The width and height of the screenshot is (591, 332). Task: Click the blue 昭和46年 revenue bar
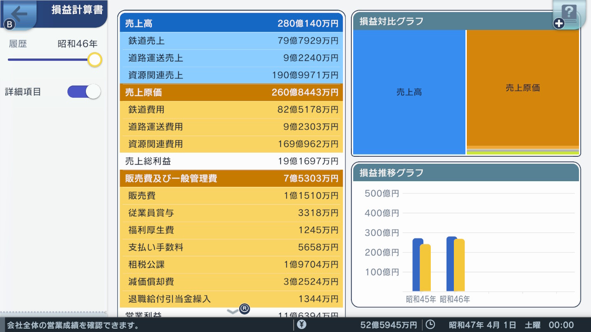pyautogui.click(x=450, y=264)
